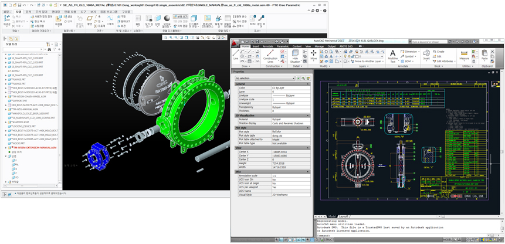
Task: Click the Insert block icon
Action: click(426, 54)
